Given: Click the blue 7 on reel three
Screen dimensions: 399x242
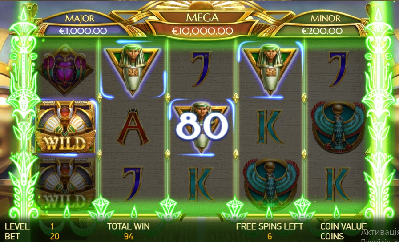Looking at the screenshot, I should click(201, 69).
